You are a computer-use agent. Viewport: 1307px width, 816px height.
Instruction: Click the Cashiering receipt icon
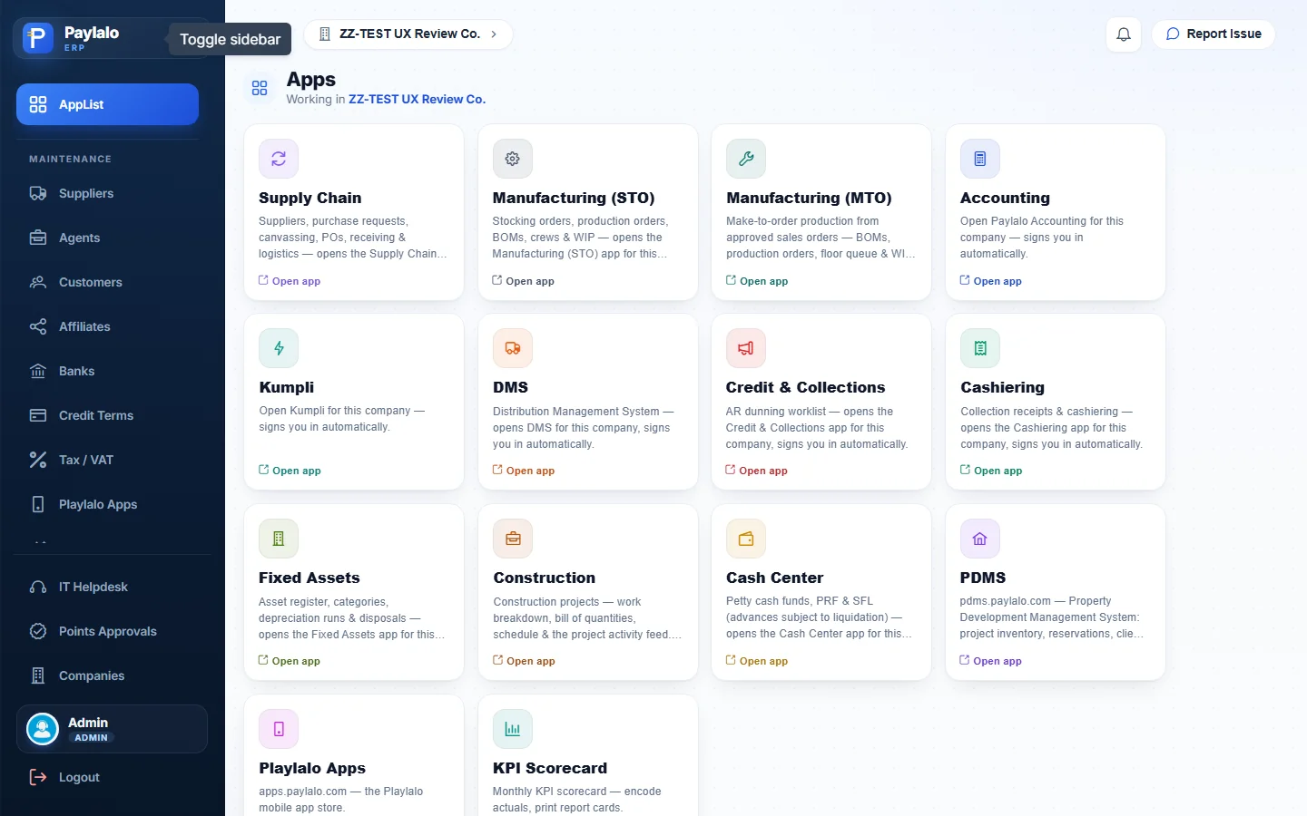[x=980, y=348]
